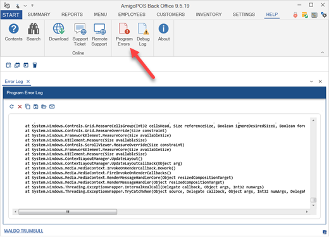Email the error log via envelope icon
Screen dimensions: 329x237
tap(52, 107)
